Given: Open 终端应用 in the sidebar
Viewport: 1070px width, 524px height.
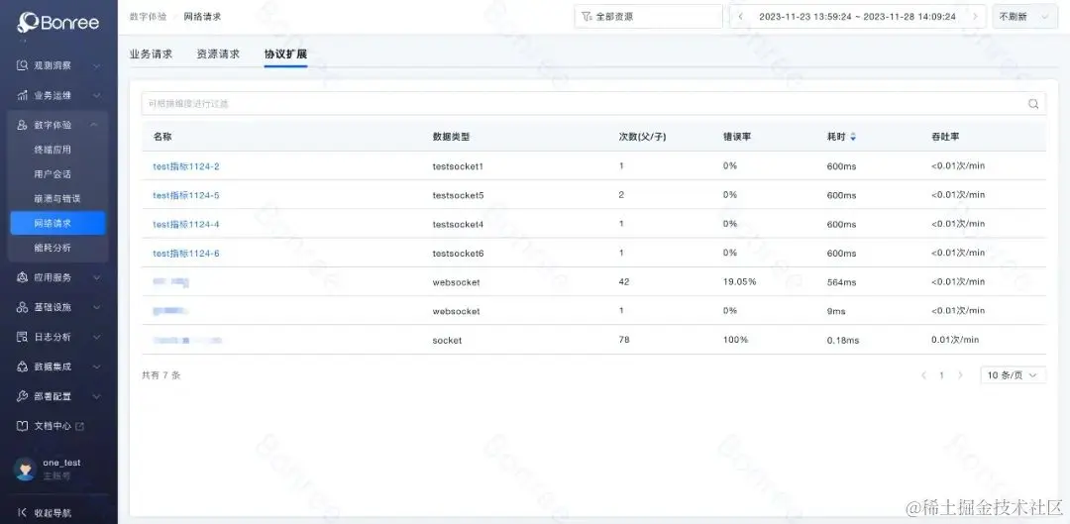Looking at the screenshot, I should click(53, 150).
